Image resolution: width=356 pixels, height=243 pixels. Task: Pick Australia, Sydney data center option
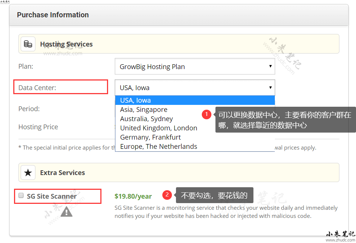tap(146, 119)
